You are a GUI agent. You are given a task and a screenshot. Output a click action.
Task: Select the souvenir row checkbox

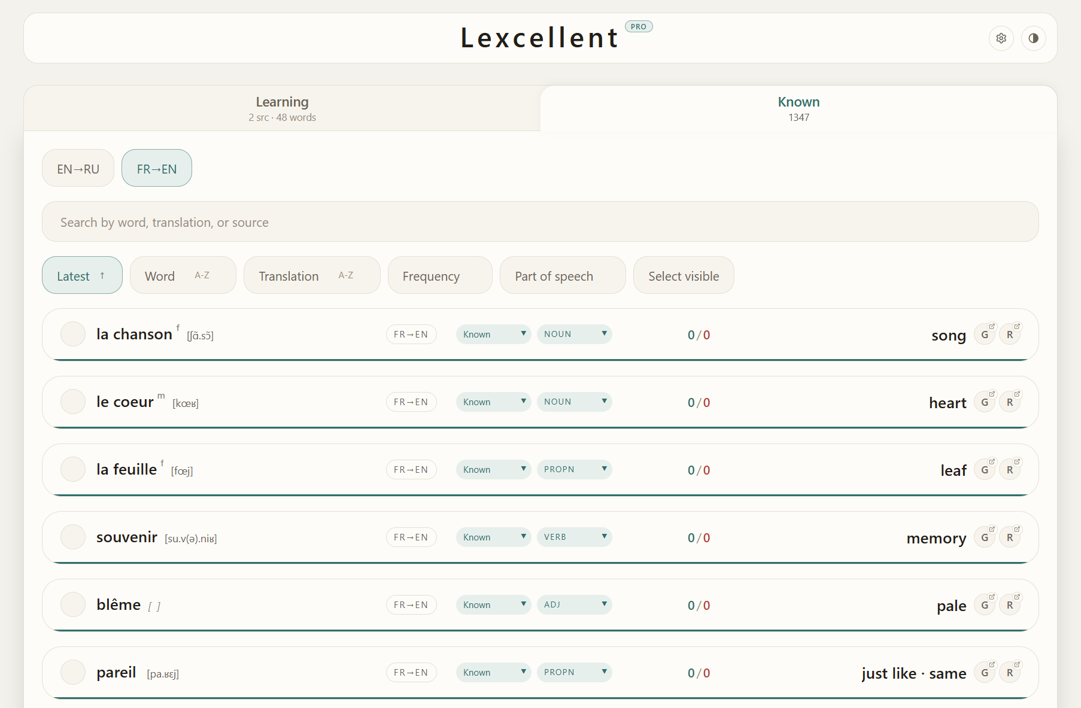(x=73, y=537)
